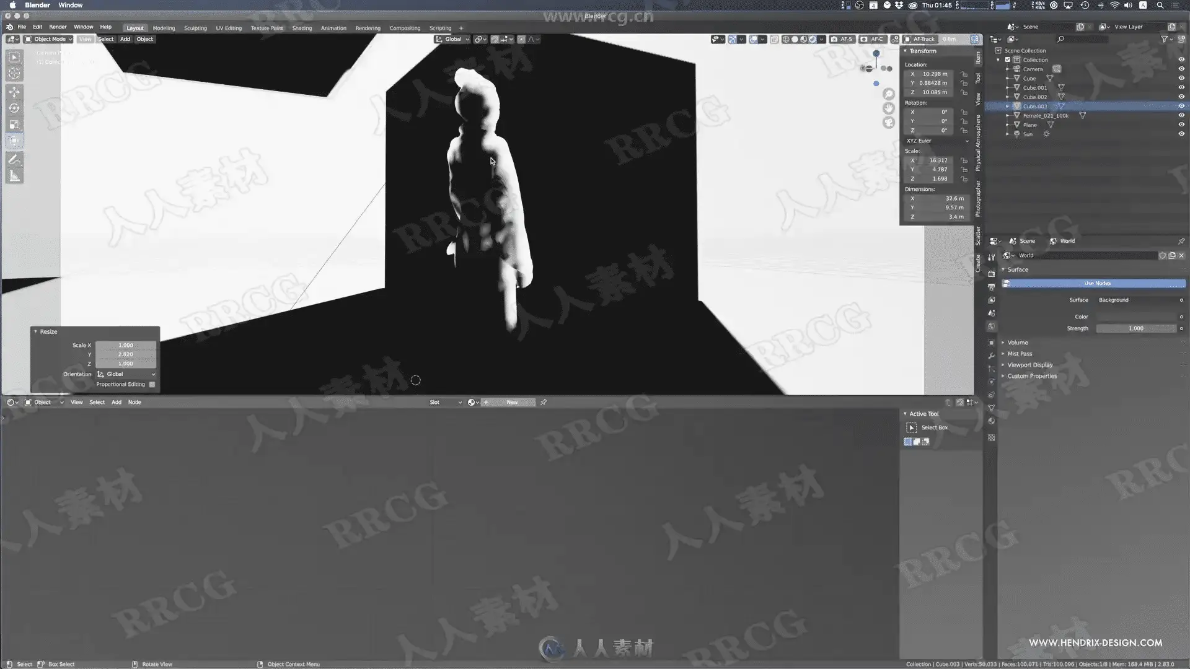Hide the Sun object in outliner

coord(1181,134)
